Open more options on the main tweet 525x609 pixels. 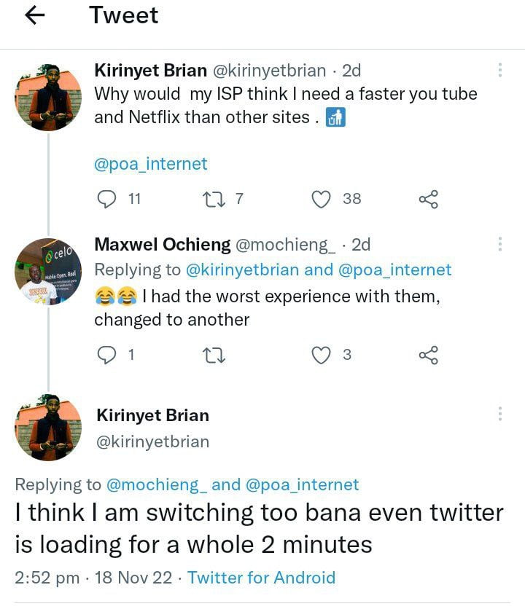[500, 414]
